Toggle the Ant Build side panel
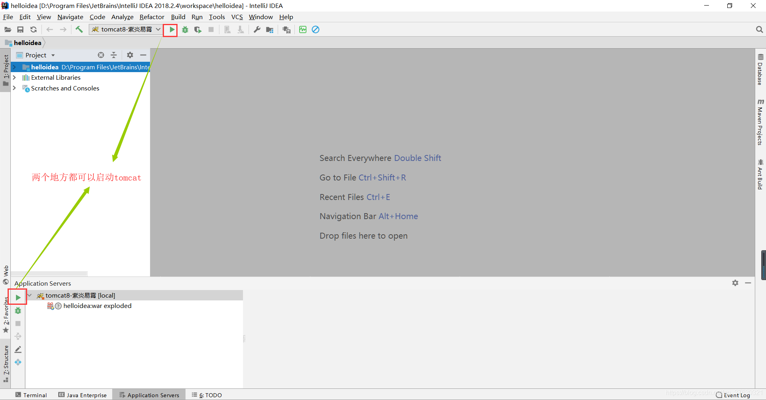Viewport: 766px width, 400px height. tap(760, 175)
